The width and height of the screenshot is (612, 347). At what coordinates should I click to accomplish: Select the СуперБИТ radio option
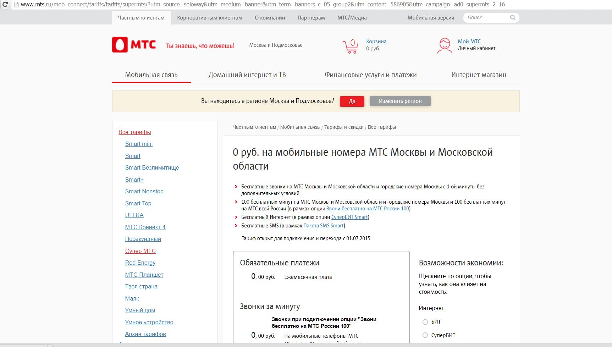(425, 335)
